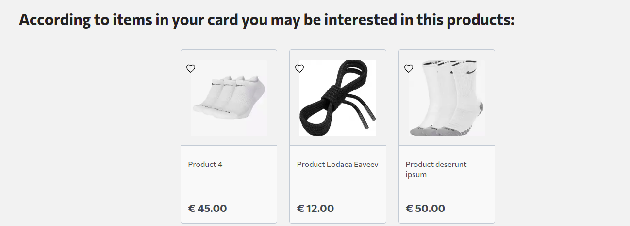Click the gray heel patch of crew socks
The width and height of the screenshot is (630, 226).
(x=481, y=106)
